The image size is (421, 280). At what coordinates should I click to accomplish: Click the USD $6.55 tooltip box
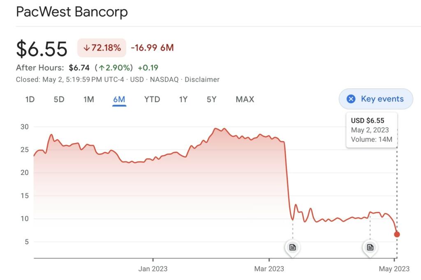tap(372, 130)
